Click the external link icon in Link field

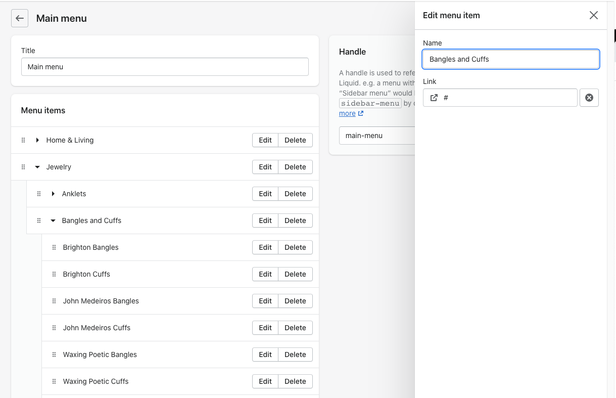pos(434,98)
